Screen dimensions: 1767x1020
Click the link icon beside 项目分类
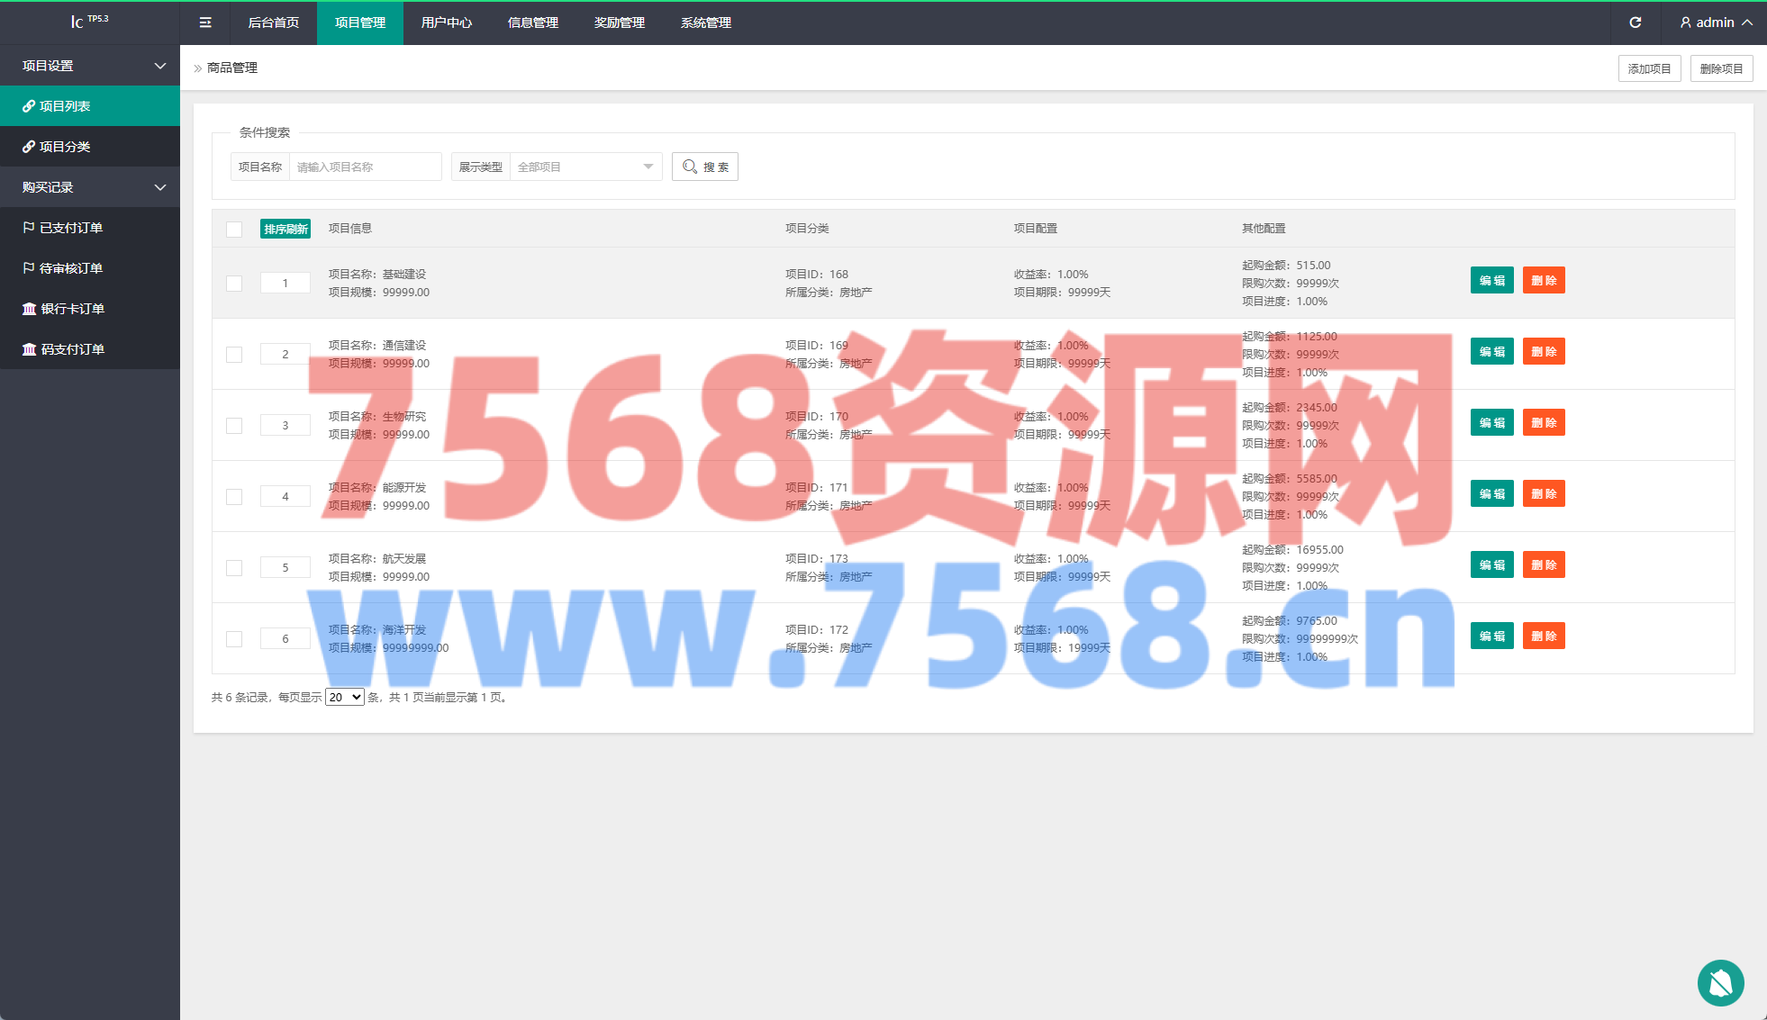pos(29,147)
